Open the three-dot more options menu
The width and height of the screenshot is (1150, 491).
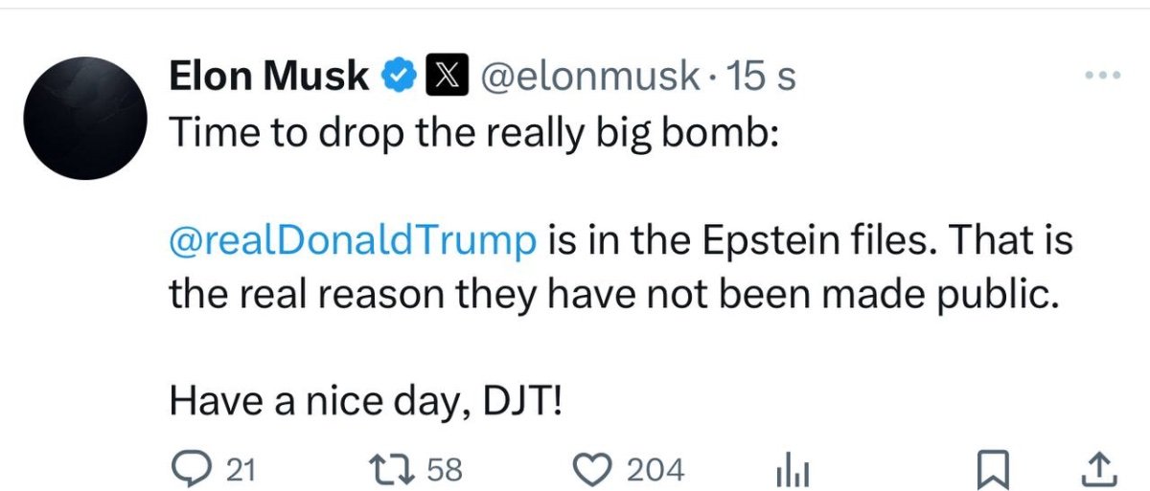pyautogui.click(x=1100, y=75)
